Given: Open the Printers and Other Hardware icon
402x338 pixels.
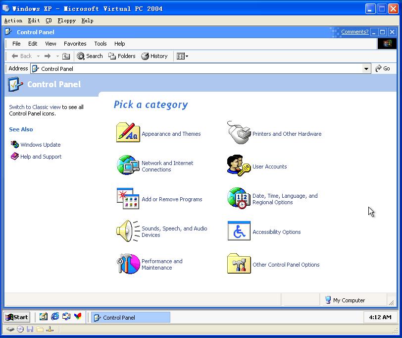Looking at the screenshot, I should click(239, 132).
